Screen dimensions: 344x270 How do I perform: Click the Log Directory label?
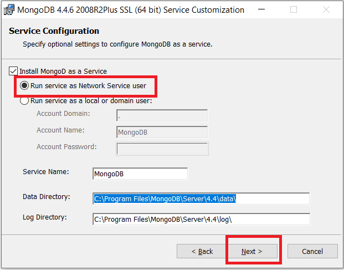[x=45, y=217]
